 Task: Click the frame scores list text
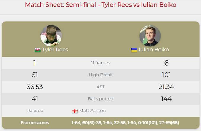click(x=125, y=122)
